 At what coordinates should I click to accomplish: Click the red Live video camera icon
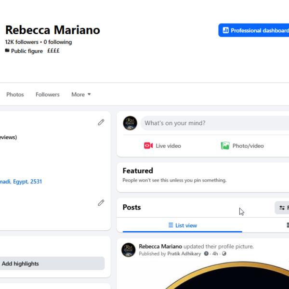148,145
